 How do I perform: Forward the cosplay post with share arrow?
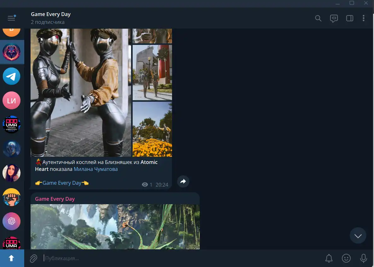(x=183, y=182)
